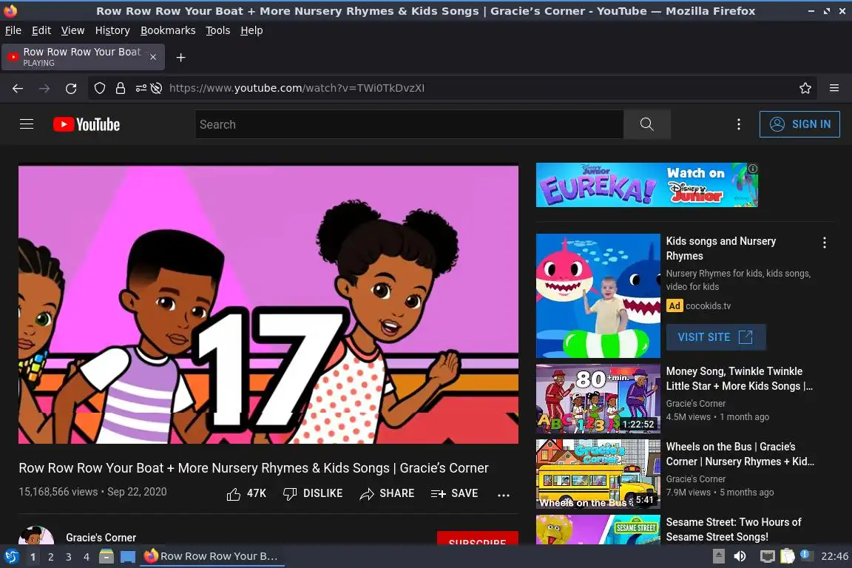The image size is (852, 568).
Task: Click the 80 min Money Song thumbnail
Action: (598, 399)
